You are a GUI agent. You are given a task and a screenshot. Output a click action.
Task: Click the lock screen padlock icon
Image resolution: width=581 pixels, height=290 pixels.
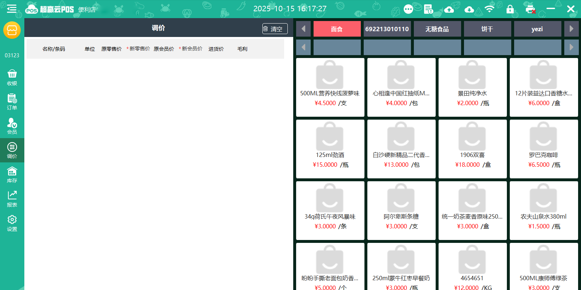click(510, 9)
